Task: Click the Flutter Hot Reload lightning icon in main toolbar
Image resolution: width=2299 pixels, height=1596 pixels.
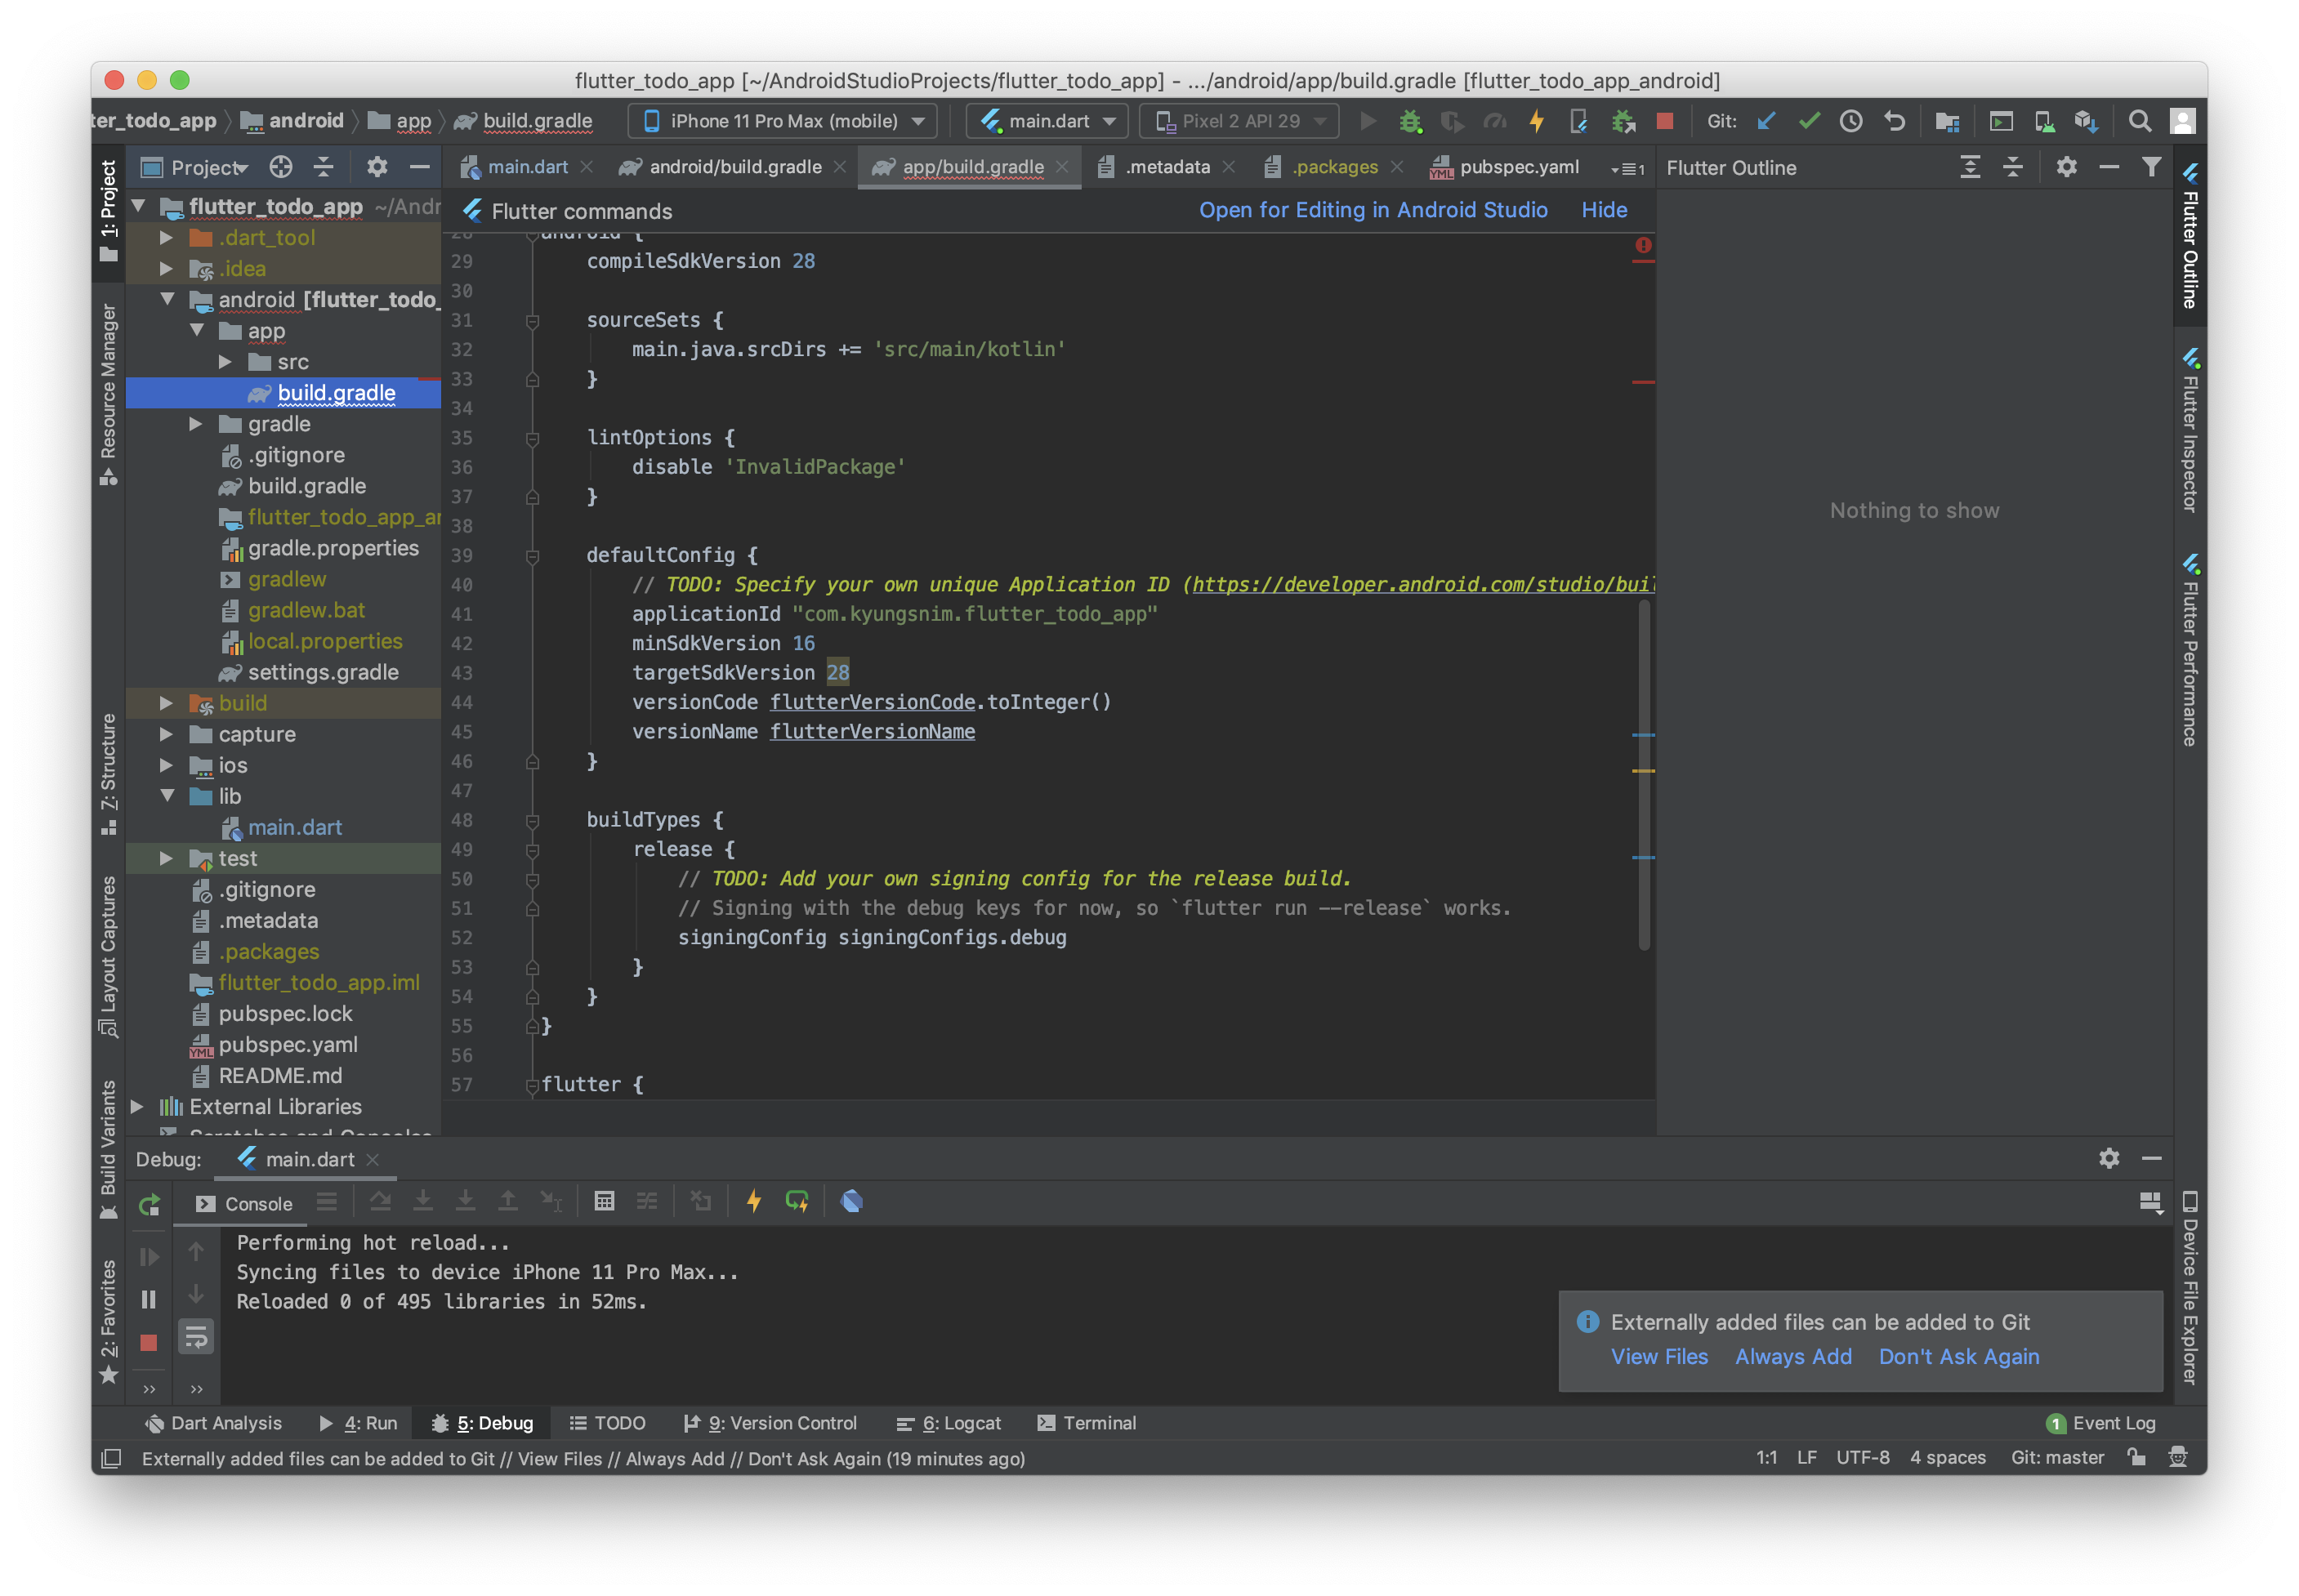Action: pyautogui.click(x=1536, y=121)
